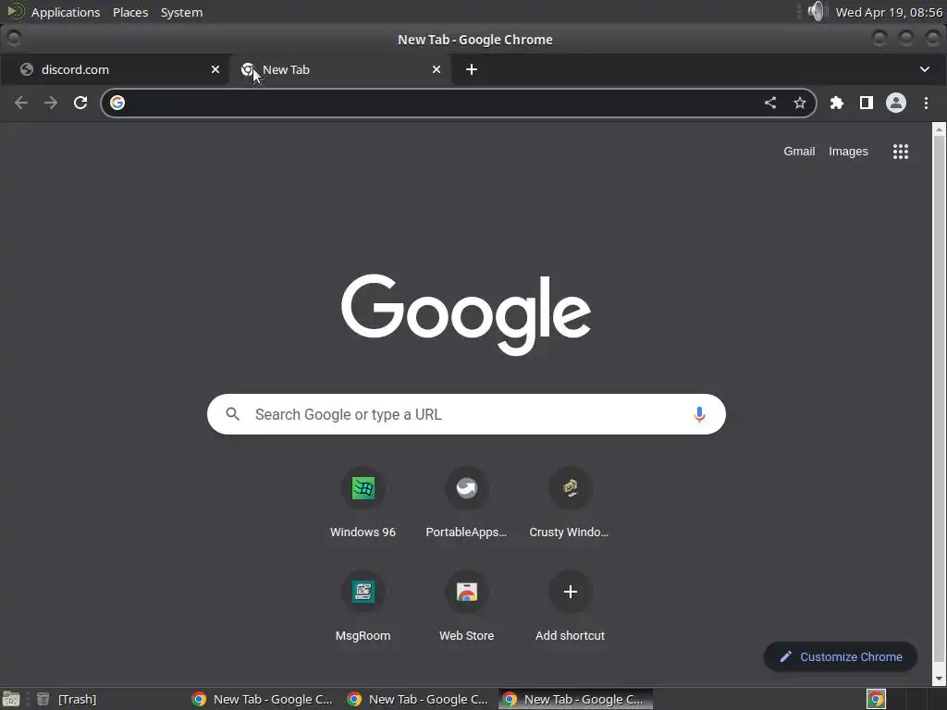Open the System menu
947x710 pixels.
coord(181,12)
